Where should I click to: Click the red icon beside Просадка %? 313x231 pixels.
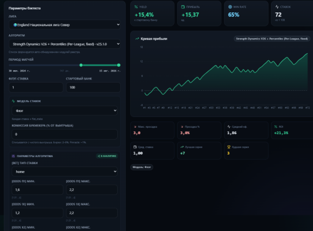click(182, 126)
